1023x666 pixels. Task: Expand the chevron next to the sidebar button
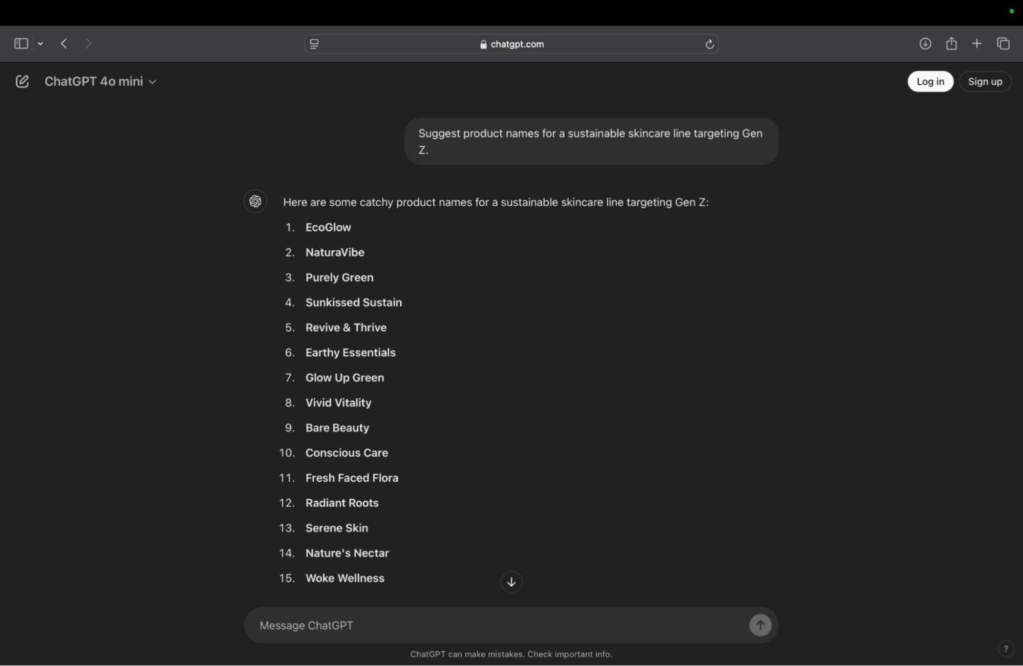point(40,43)
